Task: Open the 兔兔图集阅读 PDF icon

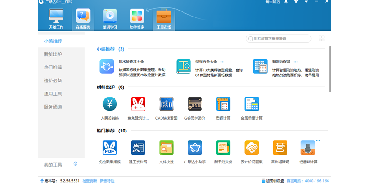Action: click(x=109, y=148)
